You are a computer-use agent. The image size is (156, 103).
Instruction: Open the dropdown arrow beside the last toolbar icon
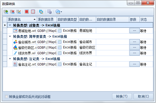tap(61, 12)
